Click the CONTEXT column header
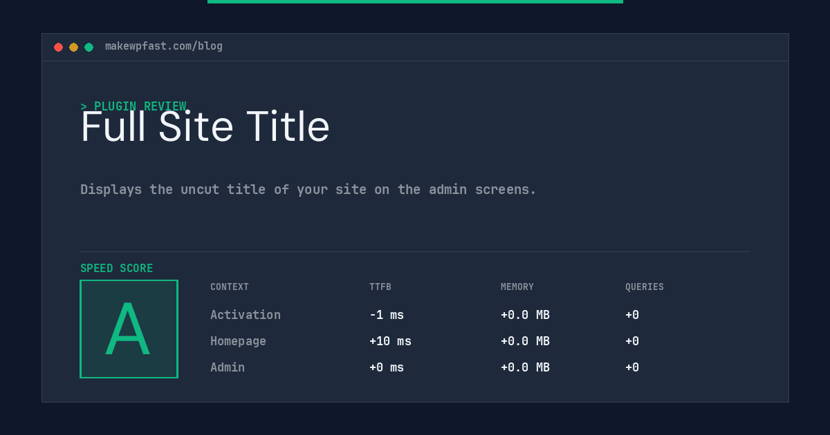 230,287
